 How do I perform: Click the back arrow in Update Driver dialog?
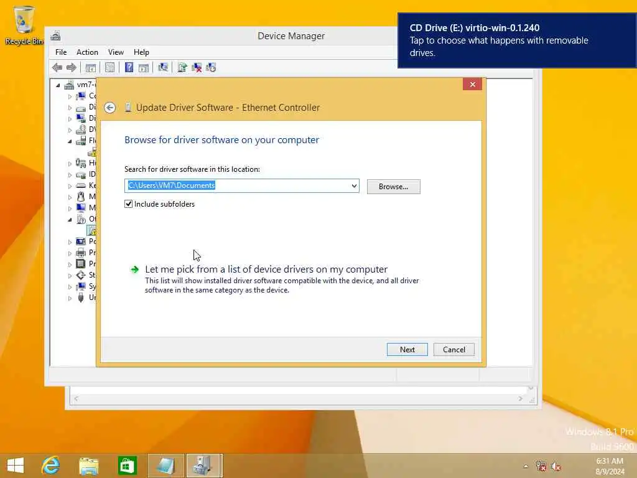click(x=109, y=108)
